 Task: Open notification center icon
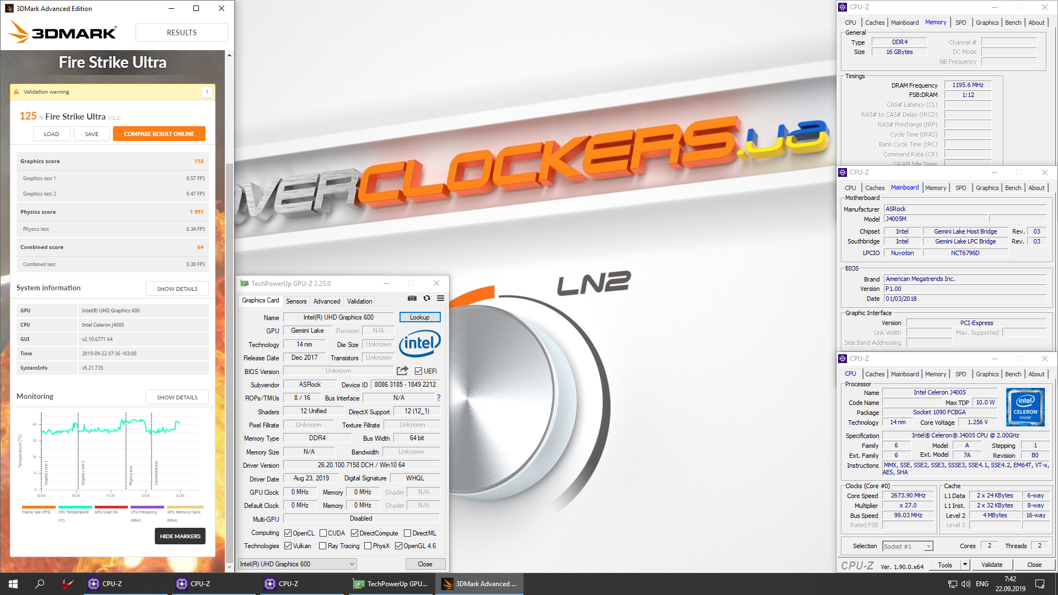1040,584
